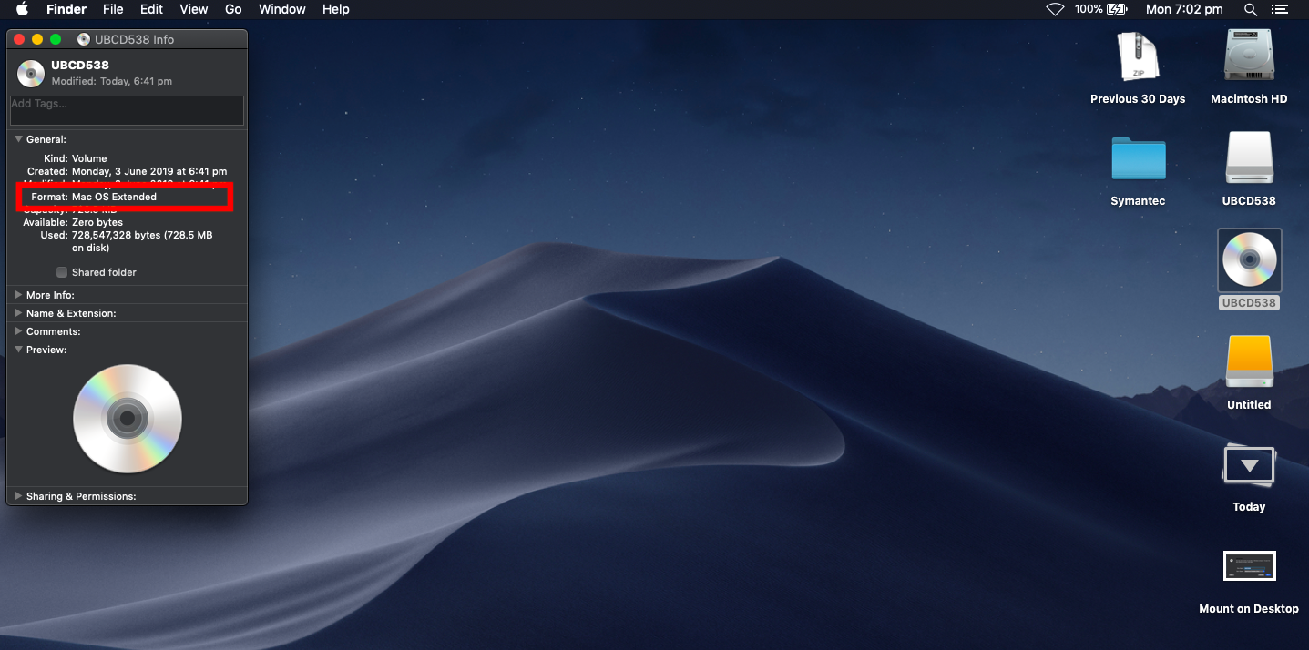This screenshot has width=1309, height=650.
Task: Click the disc icon beside UBCD538 header
Action: [31, 73]
